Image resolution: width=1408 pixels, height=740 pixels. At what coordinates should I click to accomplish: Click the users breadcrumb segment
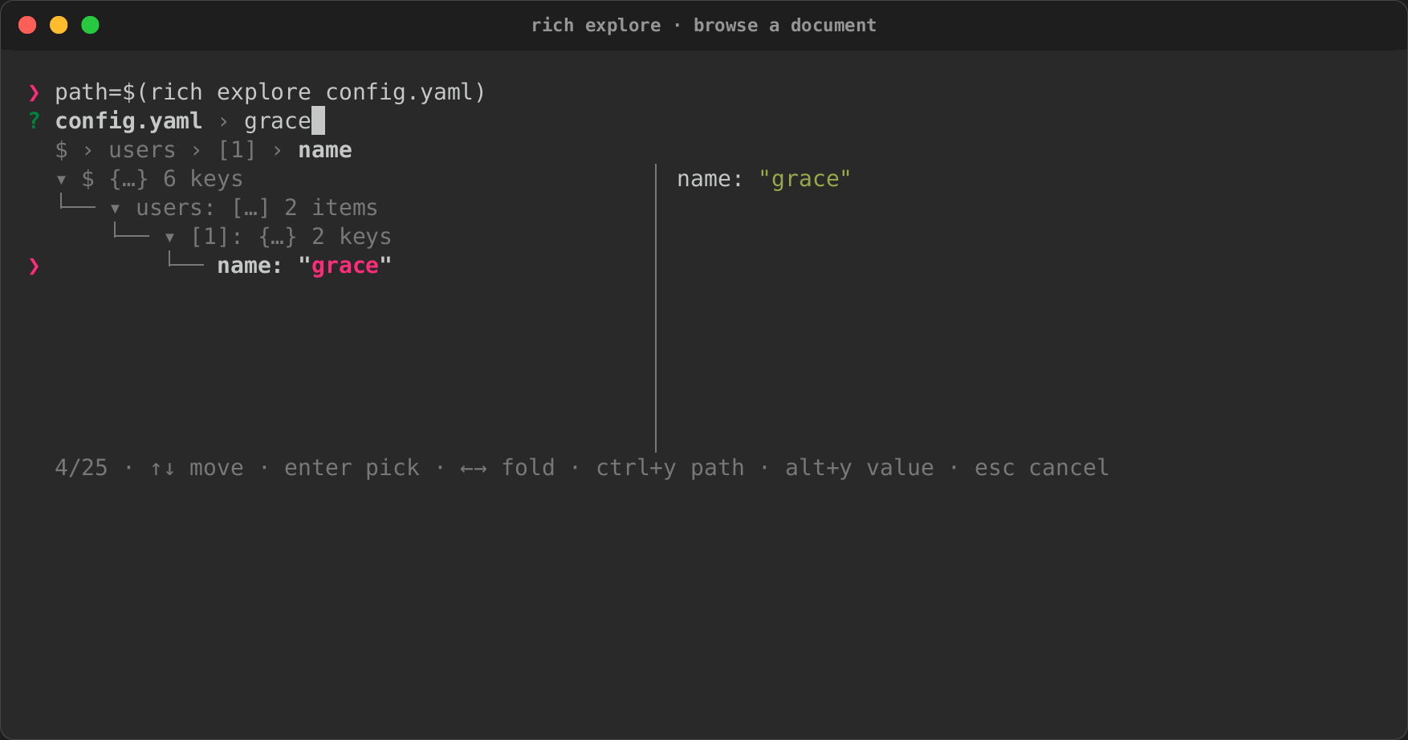142,150
